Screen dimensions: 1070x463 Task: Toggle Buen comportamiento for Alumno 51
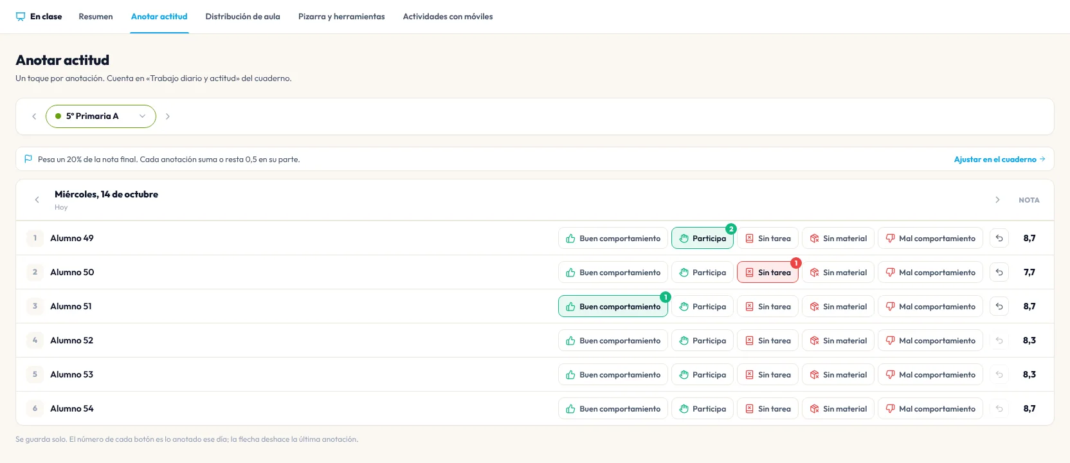613,306
